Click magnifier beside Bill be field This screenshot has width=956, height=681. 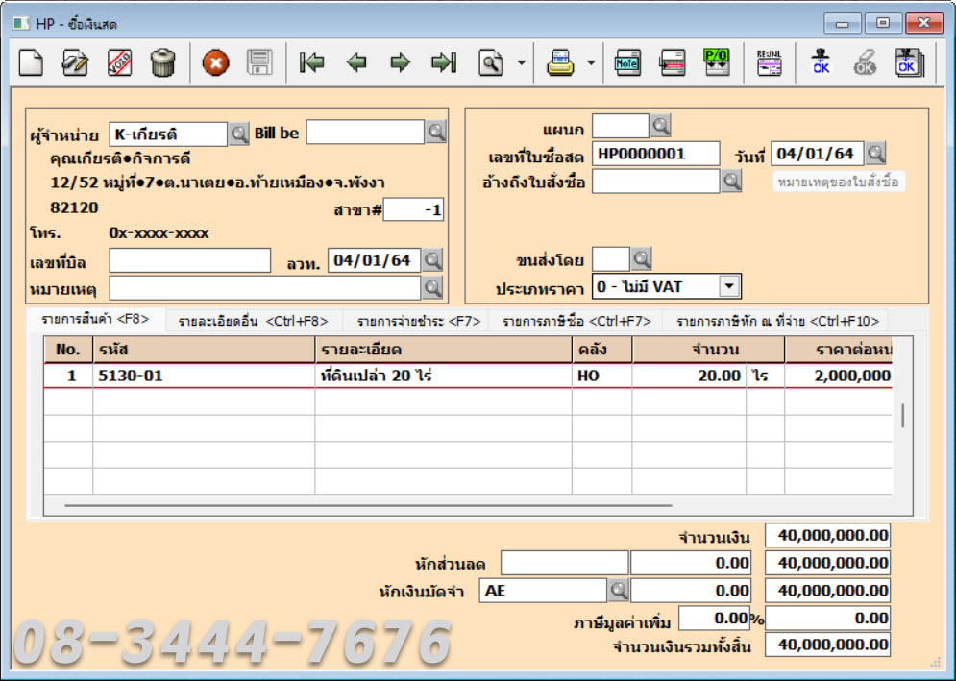click(x=436, y=132)
